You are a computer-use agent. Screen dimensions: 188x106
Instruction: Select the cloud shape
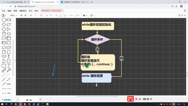pos(9,34)
